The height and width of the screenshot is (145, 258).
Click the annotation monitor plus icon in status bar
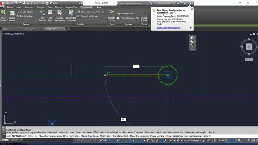(185, 141)
